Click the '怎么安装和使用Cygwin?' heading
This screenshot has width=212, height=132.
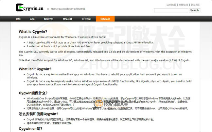(39, 114)
